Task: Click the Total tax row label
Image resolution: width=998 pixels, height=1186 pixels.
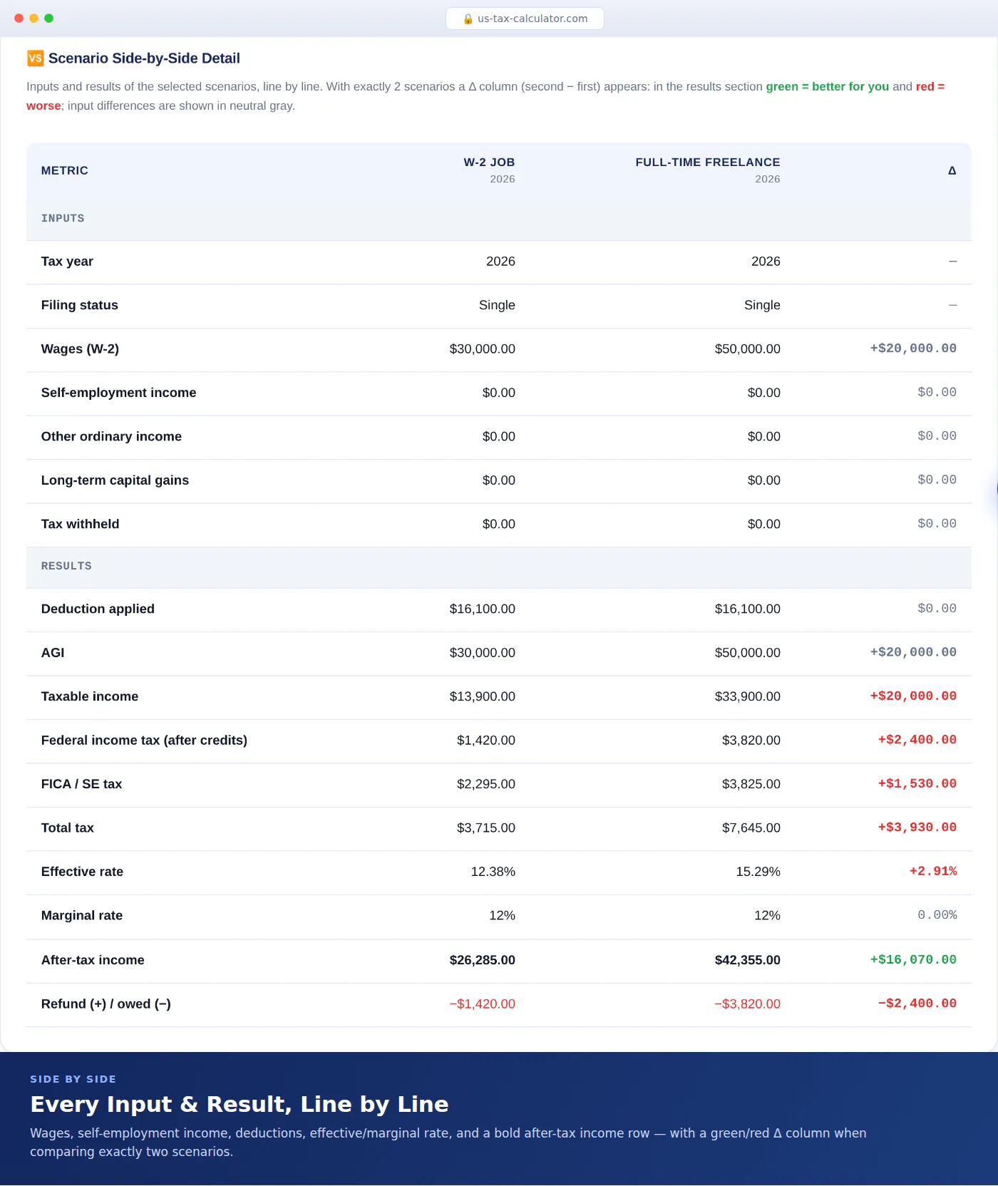Action: pyautogui.click(x=68, y=827)
